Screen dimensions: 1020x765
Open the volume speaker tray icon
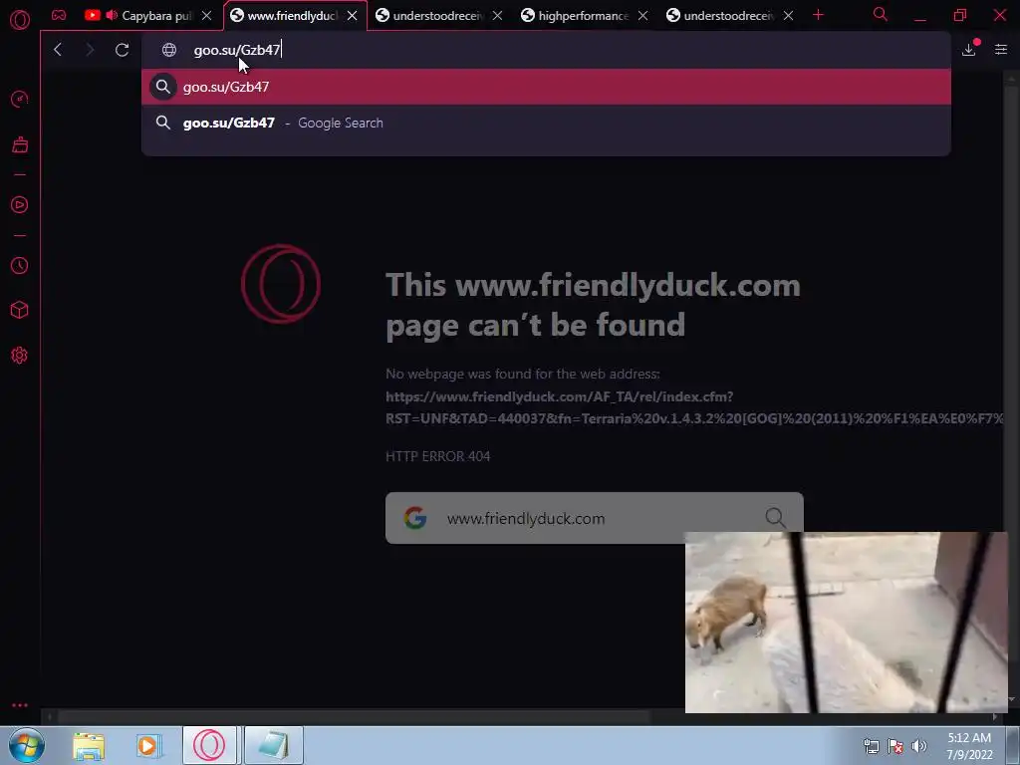pyautogui.click(x=918, y=746)
